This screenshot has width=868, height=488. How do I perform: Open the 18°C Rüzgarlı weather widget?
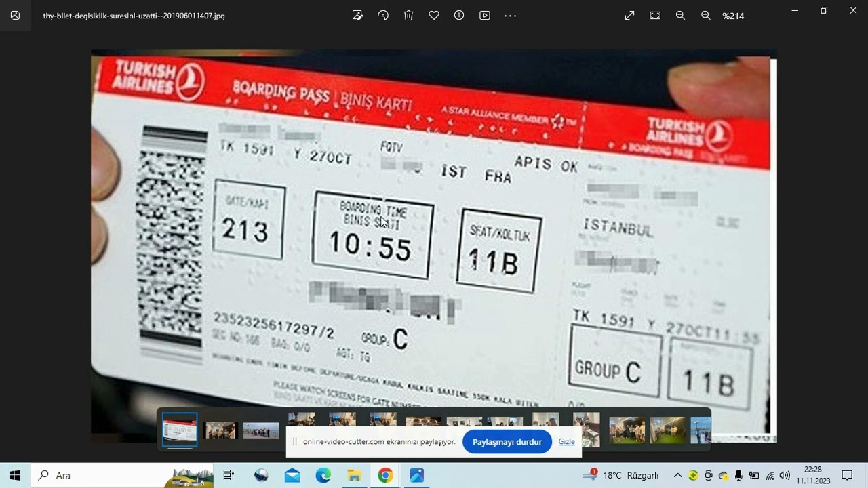coord(620,475)
